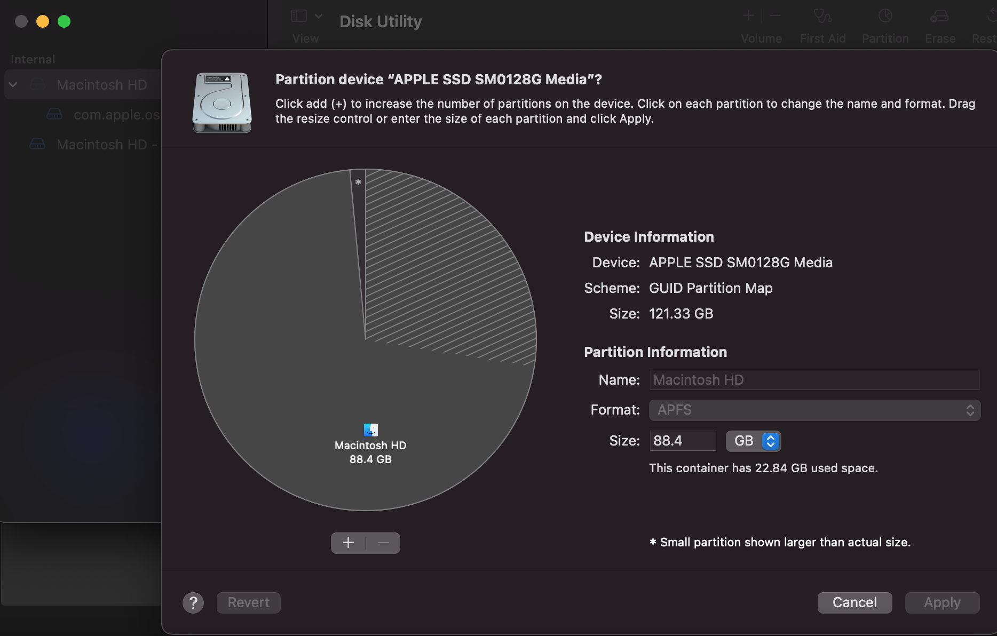Open the GB size unit dropdown

[x=753, y=441]
